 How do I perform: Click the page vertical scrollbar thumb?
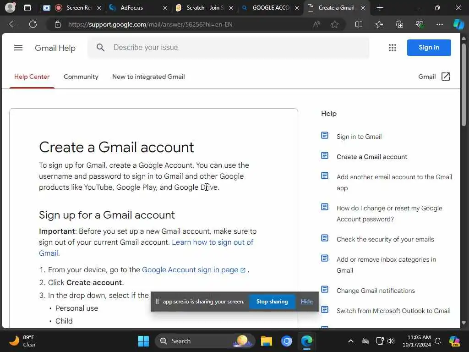click(x=464, y=85)
